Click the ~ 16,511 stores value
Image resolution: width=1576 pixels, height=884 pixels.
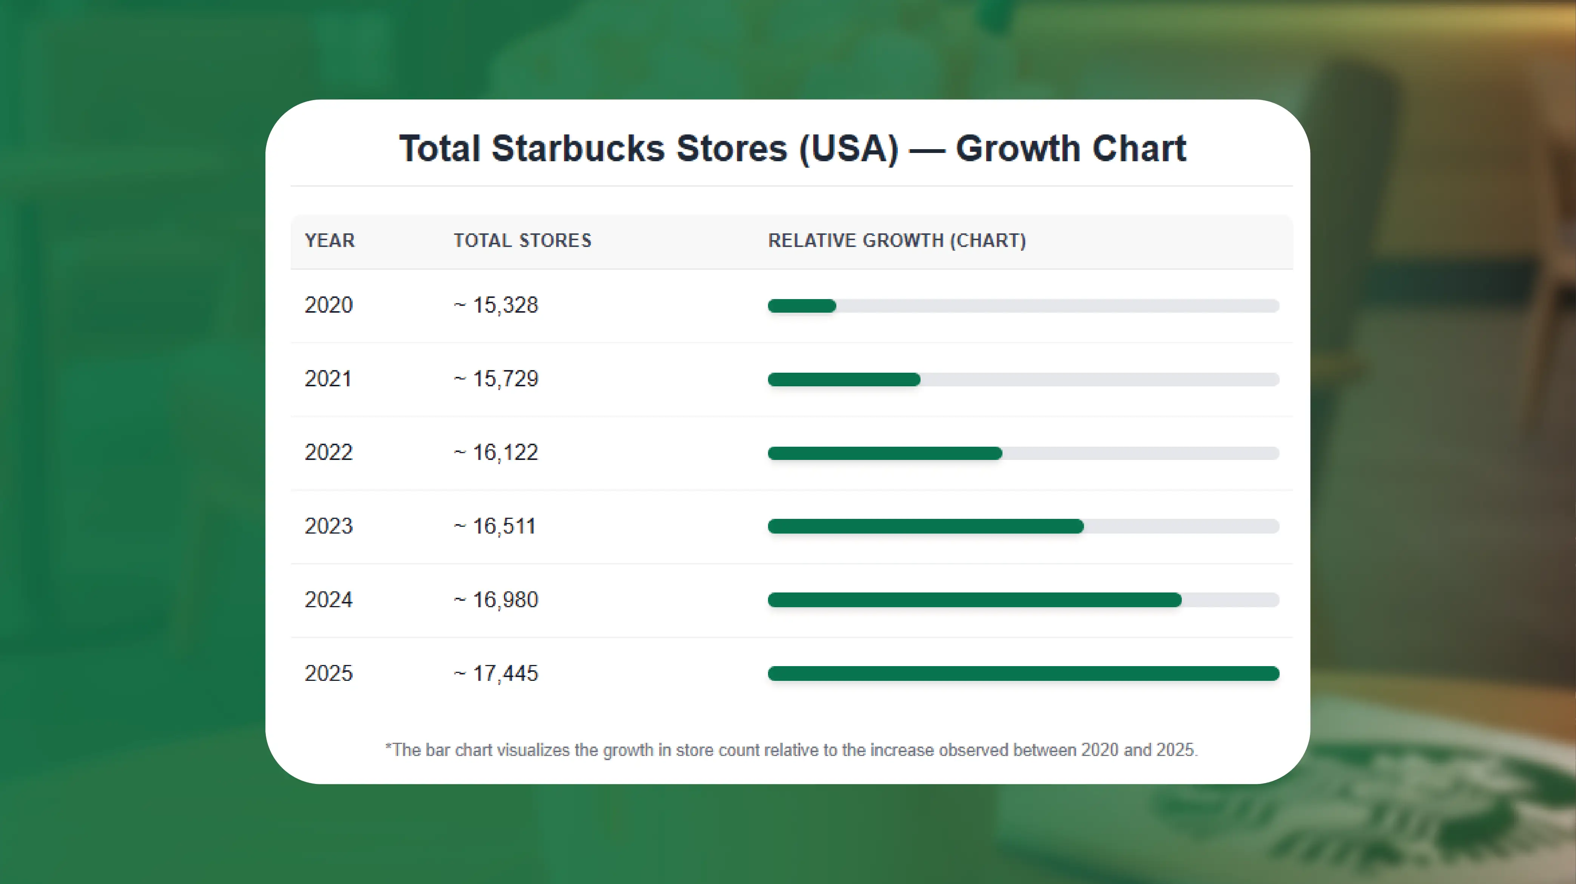tap(495, 526)
